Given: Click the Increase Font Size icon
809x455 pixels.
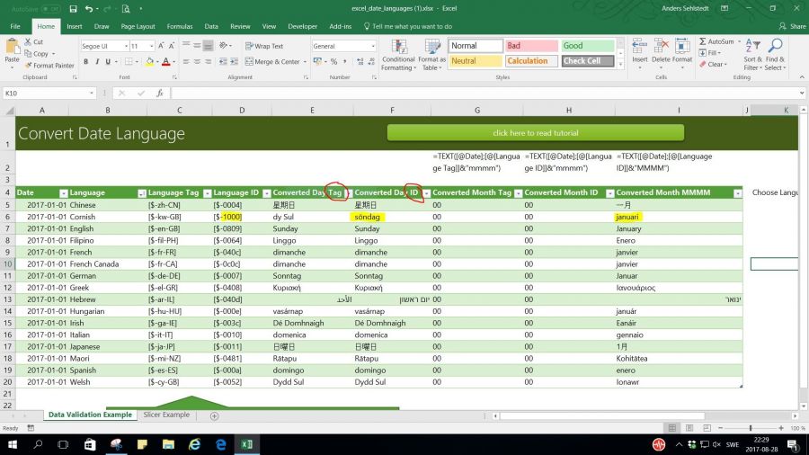Looking at the screenshot, I should tap(161, 46).
